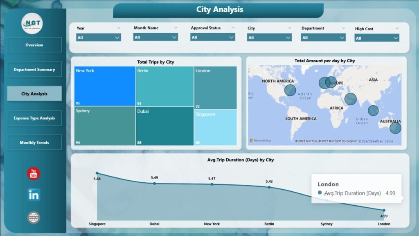Select the website globe icon in the sidebar
The width and height of the screenshot is (419, 236).
pyautogui.click(x=34, y=218)
